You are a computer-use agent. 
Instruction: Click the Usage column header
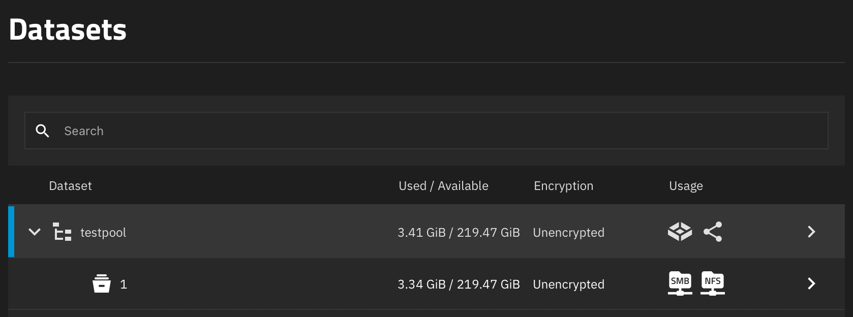tap(686, 186)
